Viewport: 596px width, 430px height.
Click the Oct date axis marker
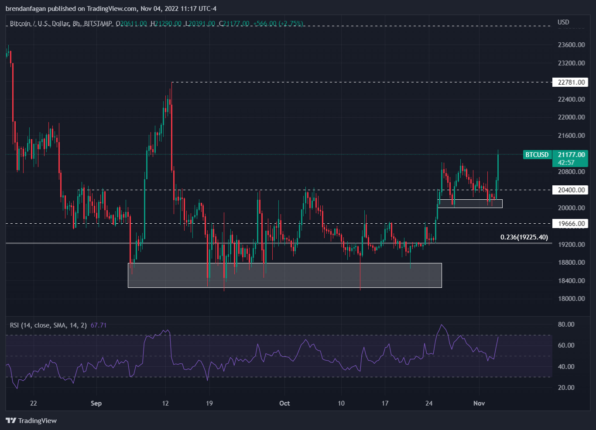pyautogui.click(x=284, y=403)
